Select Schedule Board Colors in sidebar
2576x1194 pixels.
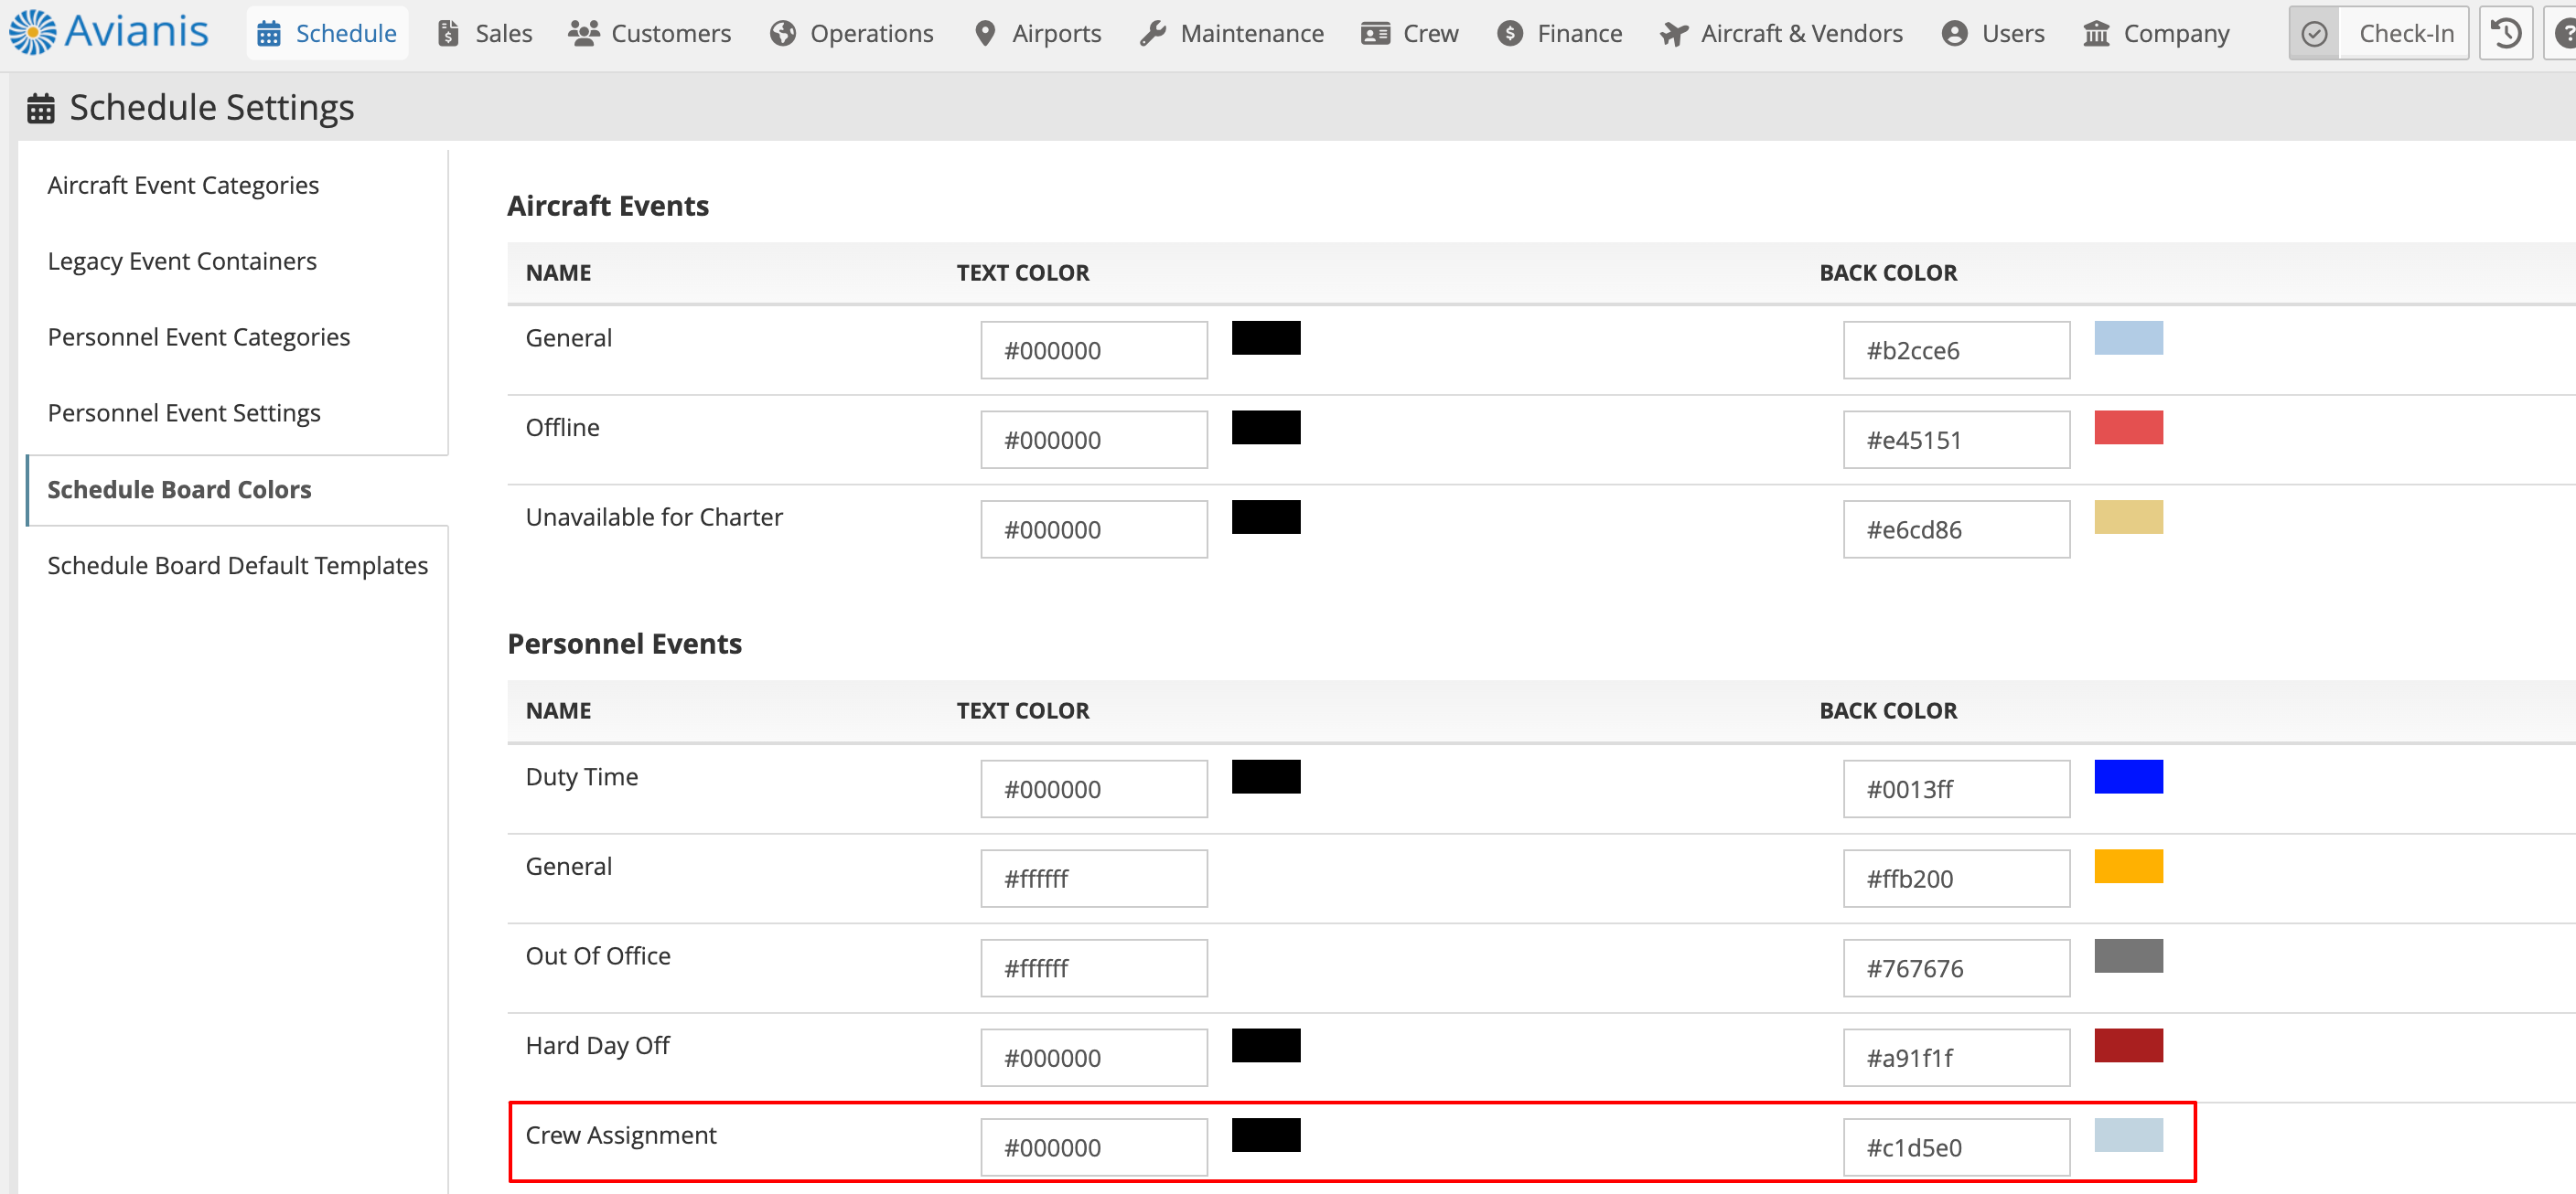tap(180, 490)
